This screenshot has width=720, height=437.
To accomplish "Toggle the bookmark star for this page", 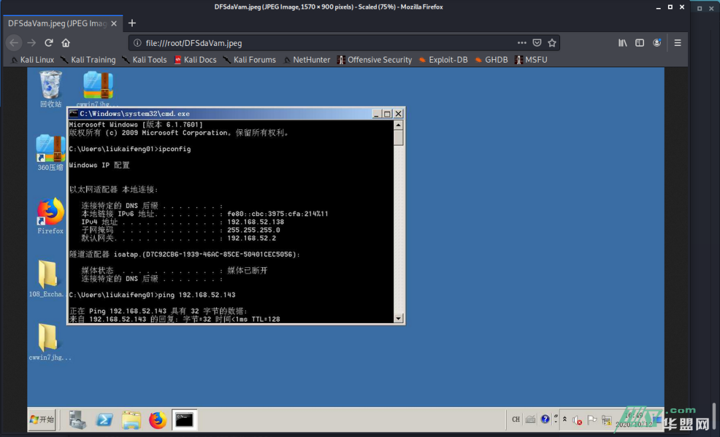I will coord(552,43).
